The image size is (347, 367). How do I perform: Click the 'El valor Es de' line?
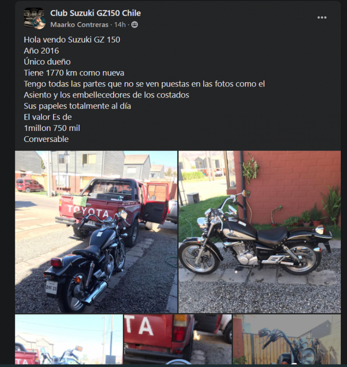(x=48, y=117)
